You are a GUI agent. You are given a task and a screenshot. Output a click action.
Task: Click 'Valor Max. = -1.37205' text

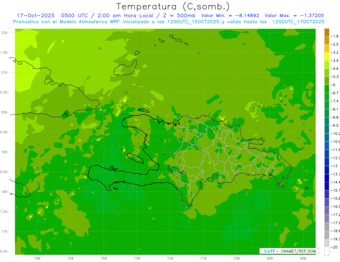(x=294, y=16)
